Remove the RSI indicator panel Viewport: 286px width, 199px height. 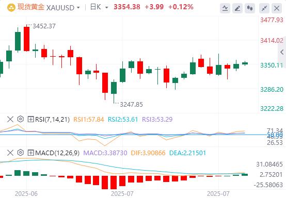coord(10,120)
